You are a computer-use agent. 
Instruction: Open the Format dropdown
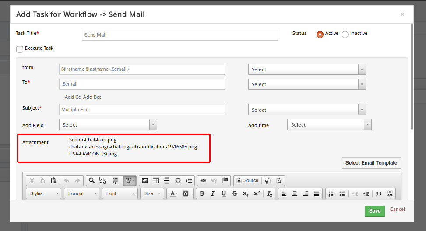click(x=82, y=193)
